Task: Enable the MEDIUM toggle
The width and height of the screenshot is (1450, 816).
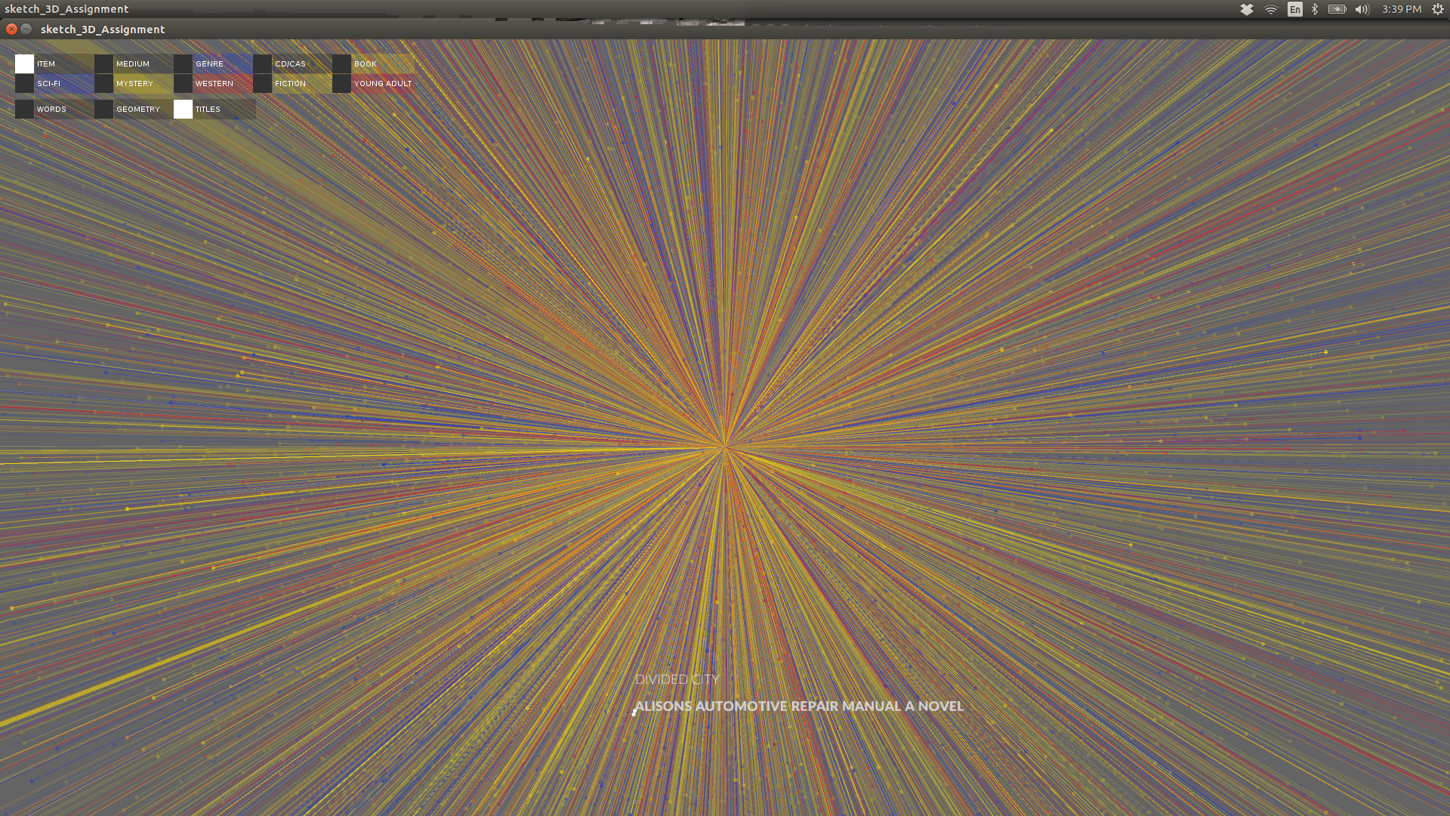Action: tap(103, 64)
